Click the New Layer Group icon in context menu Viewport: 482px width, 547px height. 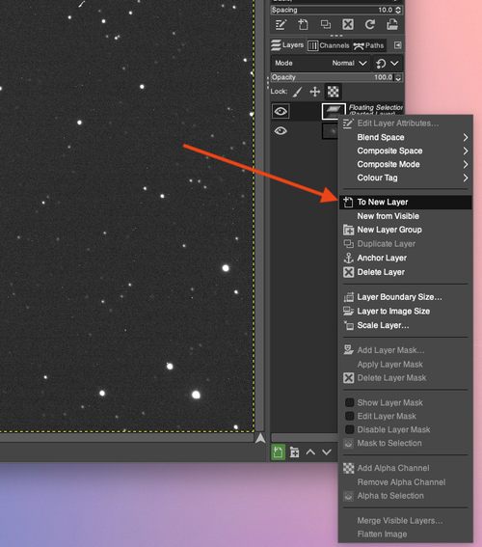tap(349, 230)
